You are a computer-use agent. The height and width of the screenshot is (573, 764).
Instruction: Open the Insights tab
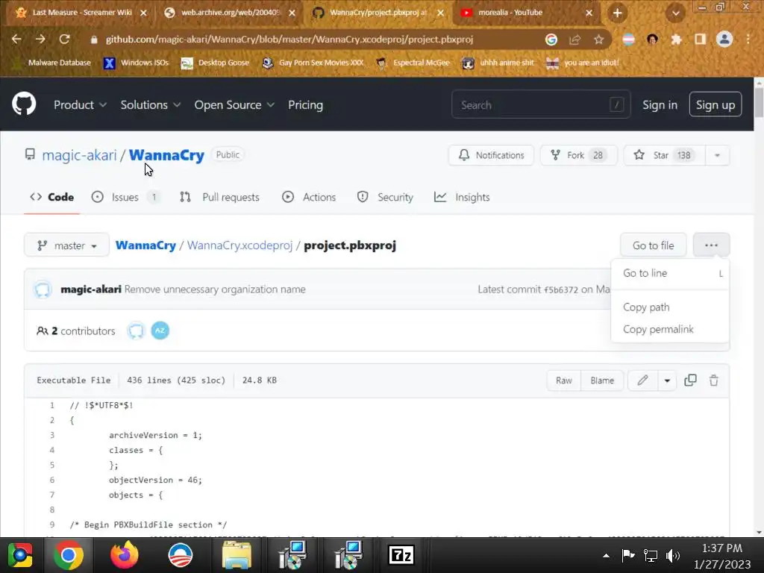(462, 197)
